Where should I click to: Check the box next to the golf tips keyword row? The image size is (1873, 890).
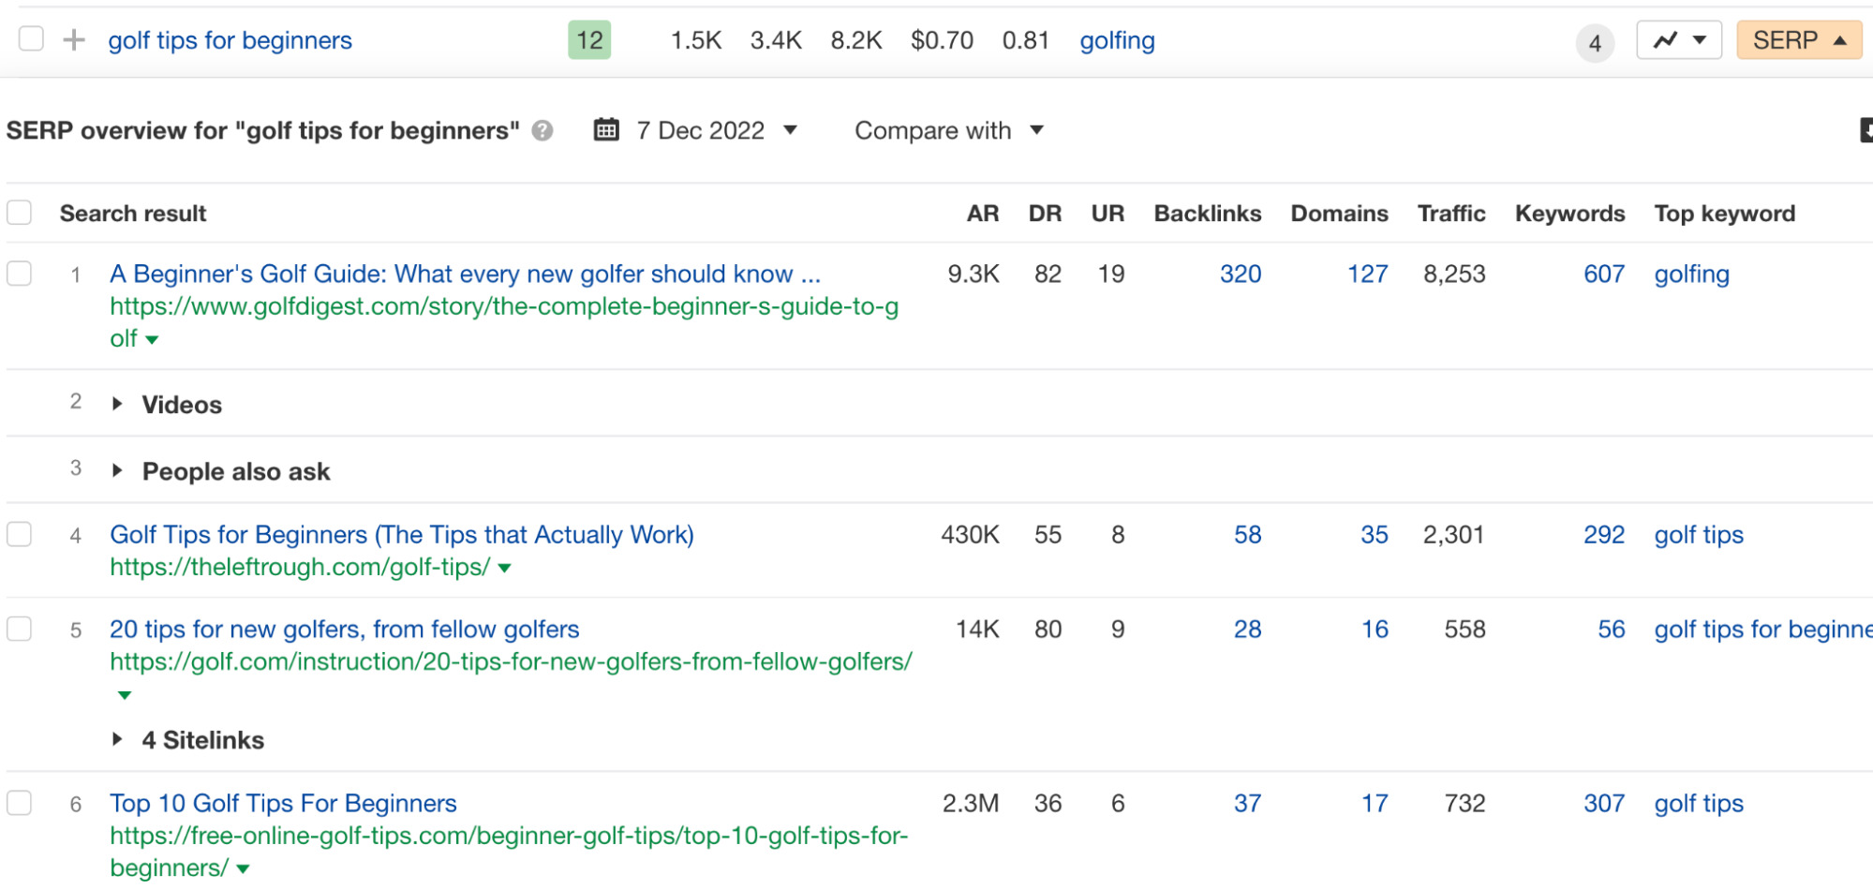[31, 39]
